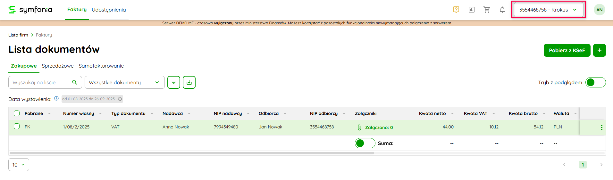Open the reports chart icon
This screenshot has height=180, width=613.
[x=471, y=10]
